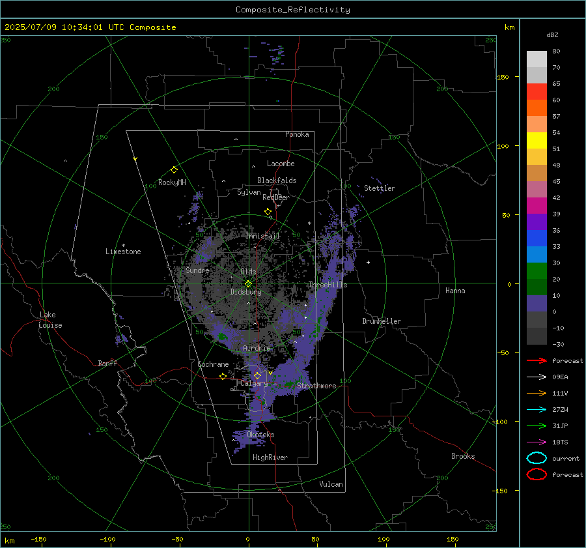The height and width of the screenshot is (548, 586).
Task: Select the red swatch in dBZ scale
Action: (x=537, y=91)
